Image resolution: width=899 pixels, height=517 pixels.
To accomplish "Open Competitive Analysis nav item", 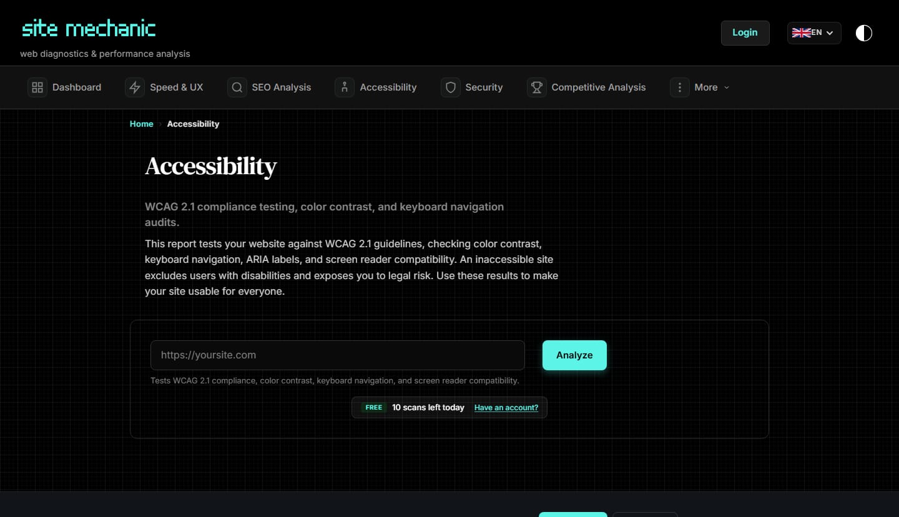I will 587,87.
